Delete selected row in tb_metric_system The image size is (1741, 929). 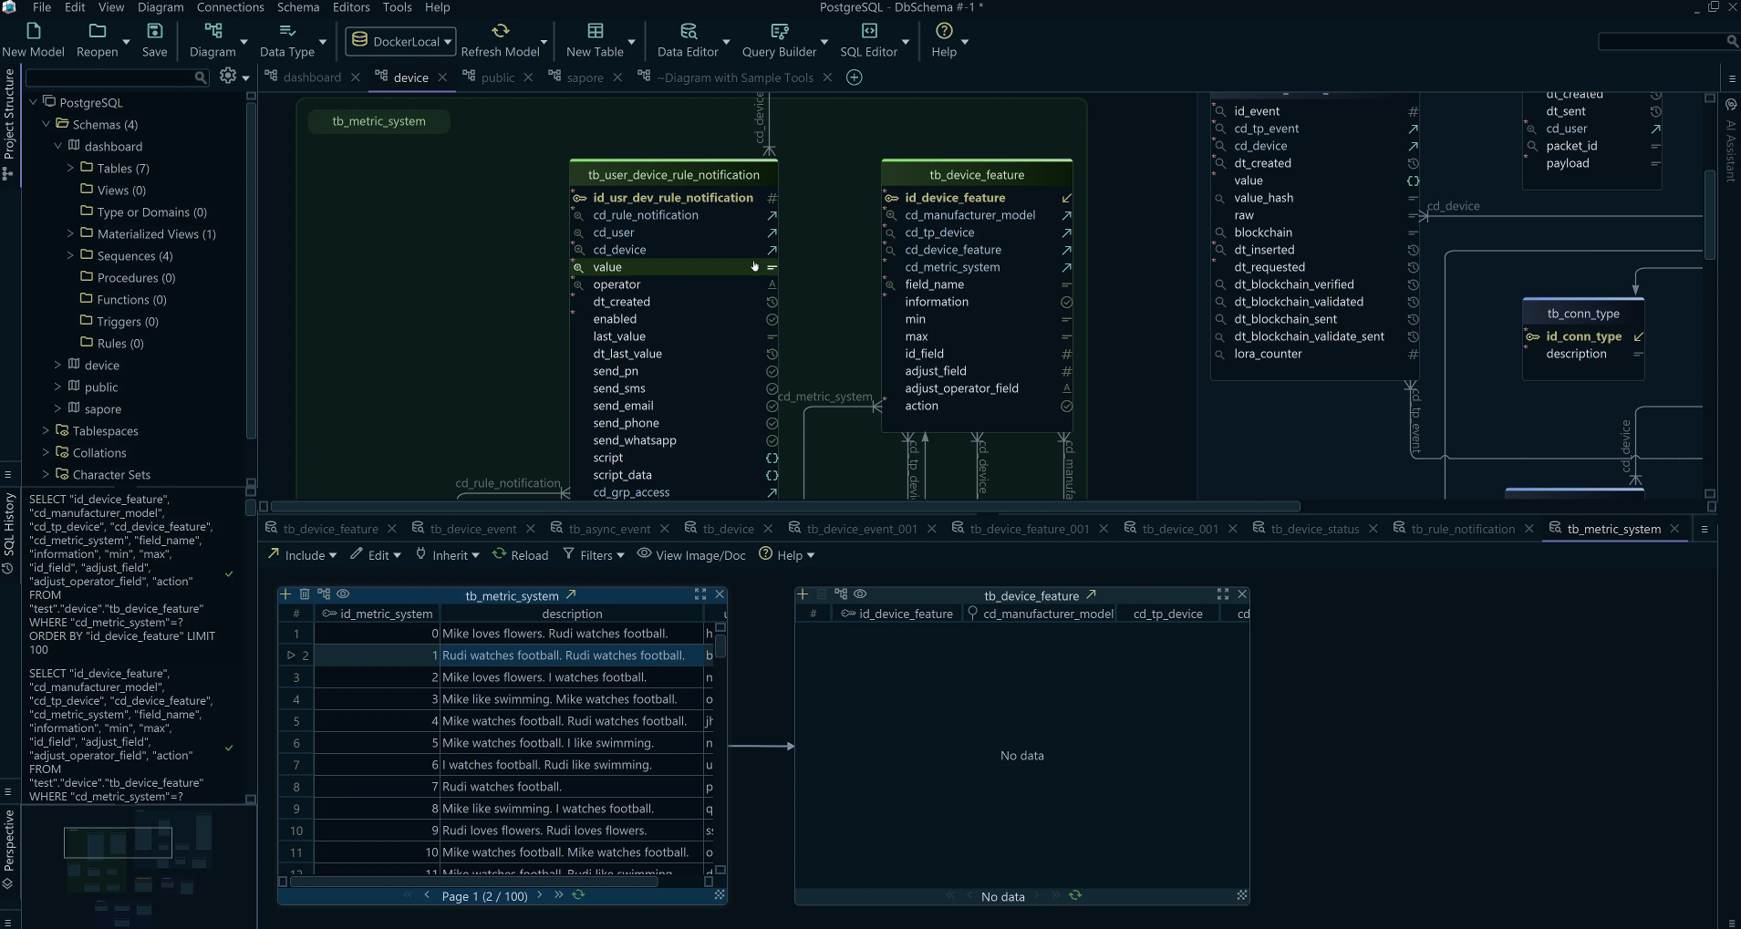pos(306,594)
